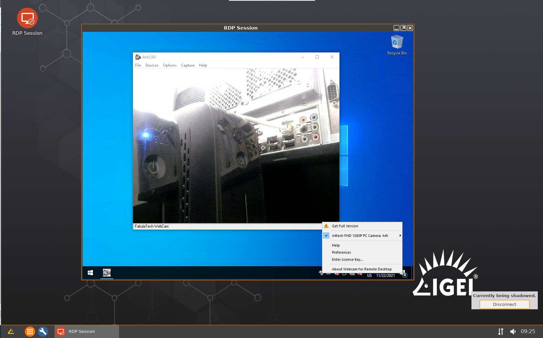The width and height of the screenshot is (543, 338).
Task: Switch to RDP Session in IGEL taskbar
Action: coord(87,331)
